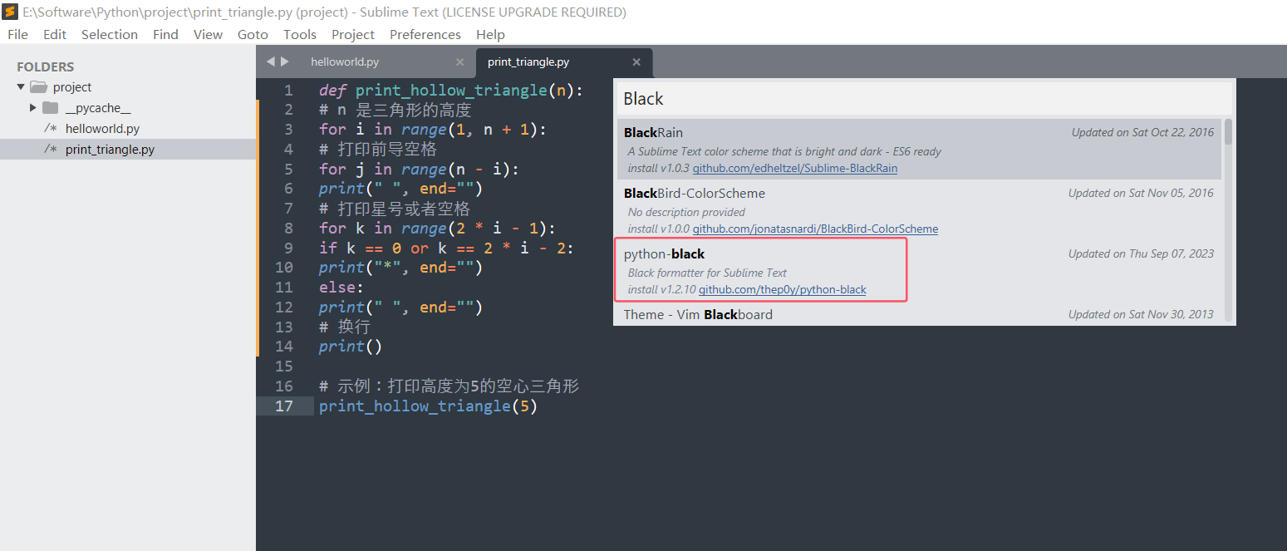Viewport: 1287px width, 551px height.
Task: Click the package search field containing Black
Action: [925, 99]
